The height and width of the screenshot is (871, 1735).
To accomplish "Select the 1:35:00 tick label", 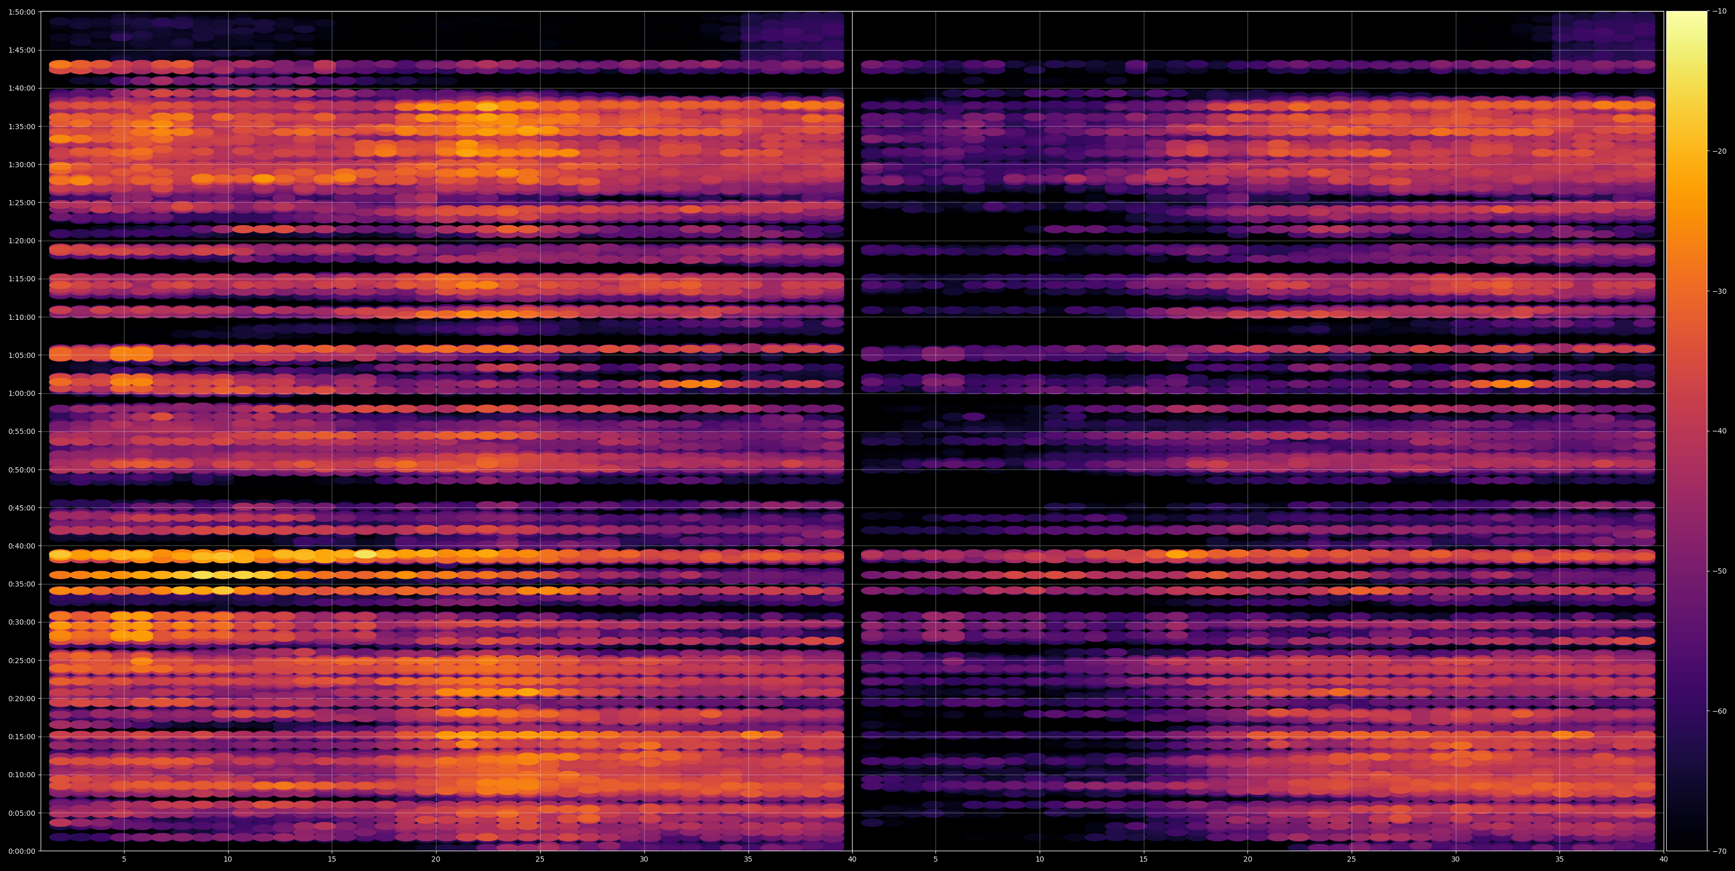I will pyautogui.click(x=22, y=126).
